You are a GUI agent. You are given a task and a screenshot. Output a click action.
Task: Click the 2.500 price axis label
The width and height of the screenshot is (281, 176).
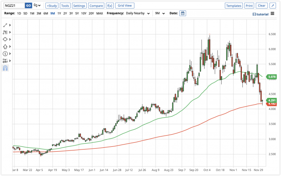coord(272,154)
